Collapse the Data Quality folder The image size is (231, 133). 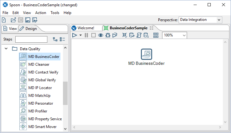[6, 49]
